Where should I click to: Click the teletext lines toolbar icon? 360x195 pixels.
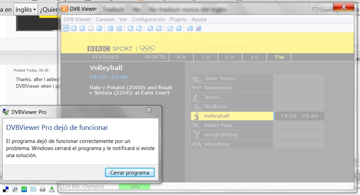click(x=91, y=29)
